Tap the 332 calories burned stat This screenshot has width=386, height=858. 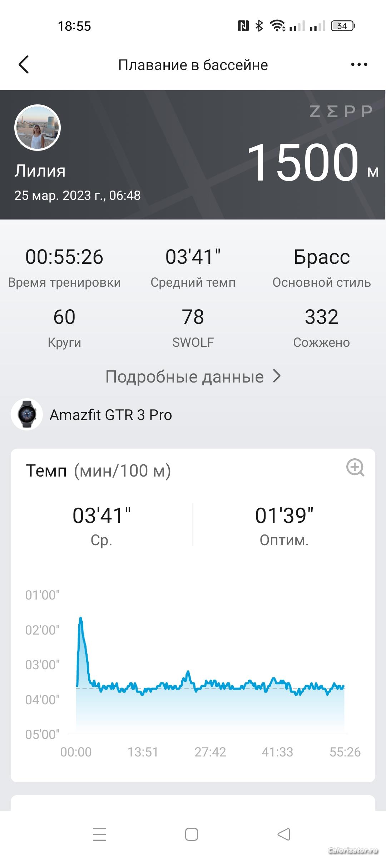click(x=322, y=317)
